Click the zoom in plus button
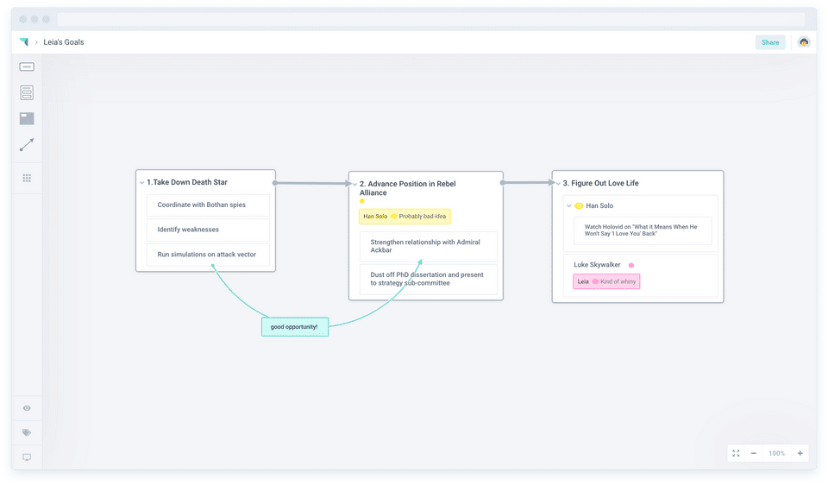This screenshot has width=828, height=485. point(800,453)
